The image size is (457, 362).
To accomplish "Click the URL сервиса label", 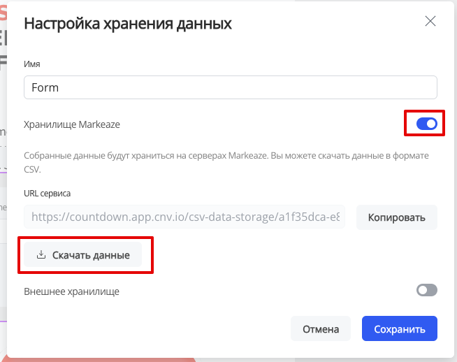I will coord(48,194).
